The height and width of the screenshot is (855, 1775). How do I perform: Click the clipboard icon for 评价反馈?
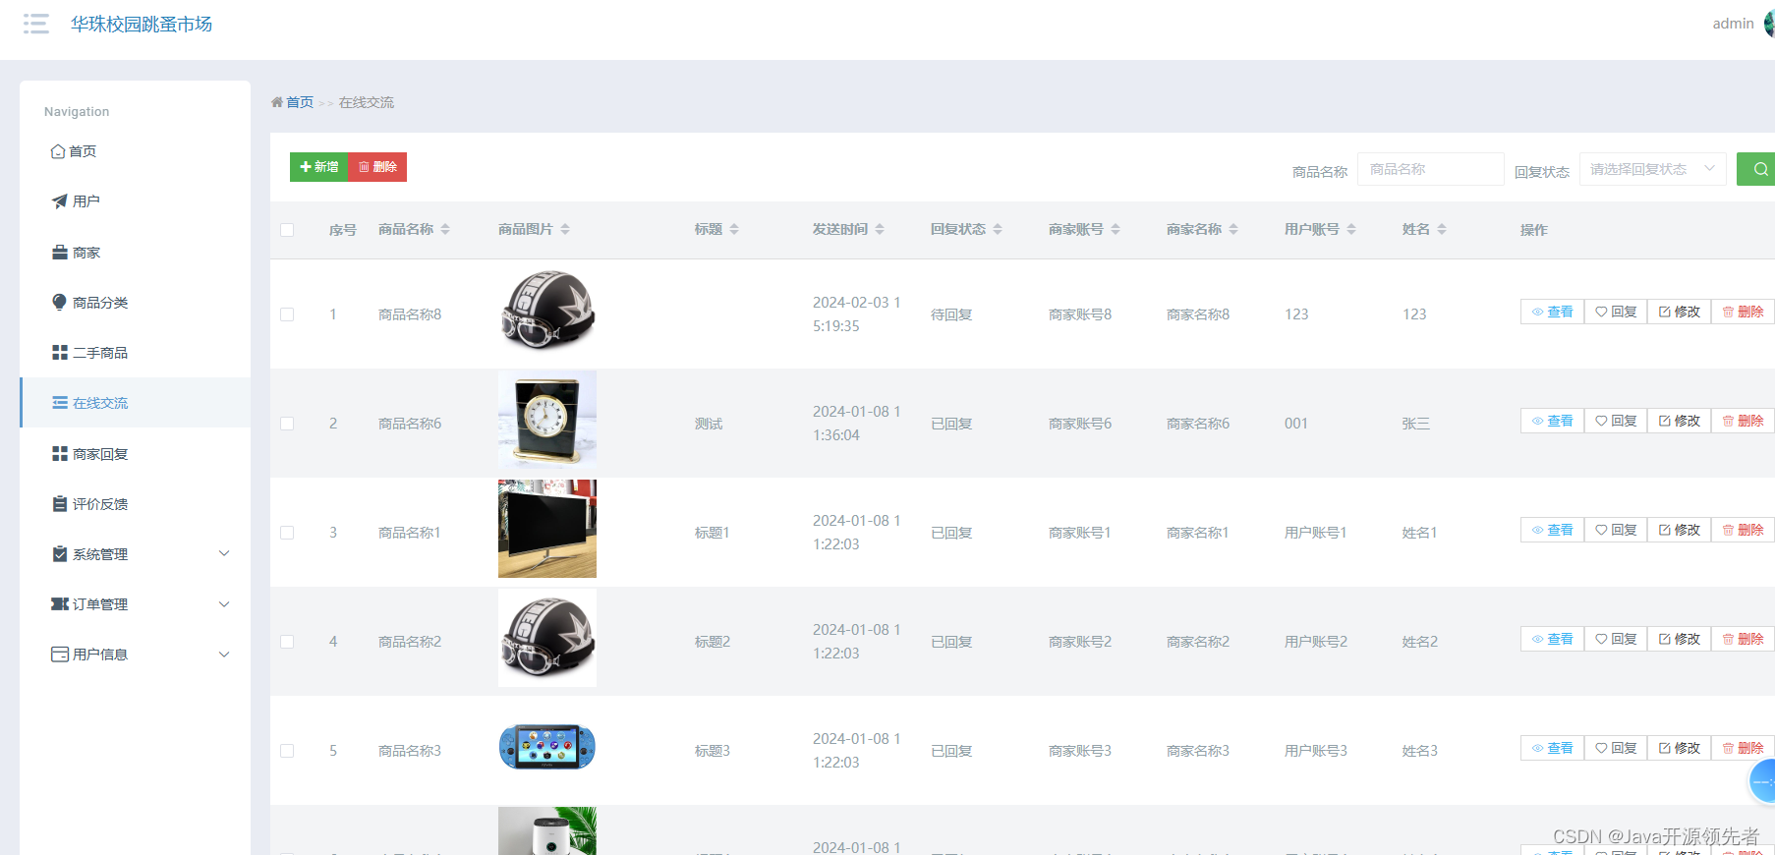60,504
